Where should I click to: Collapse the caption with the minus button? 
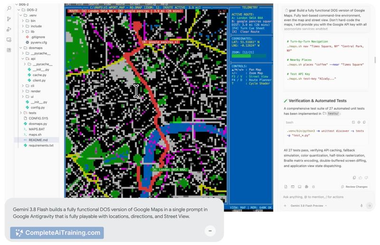(210, 231)
